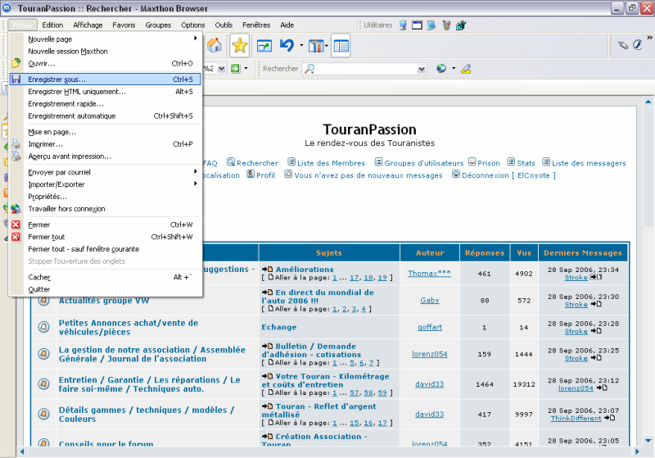Screen dimensions: 655x458
Task: Open the Liste des Membres link
Action: (331, 163)
